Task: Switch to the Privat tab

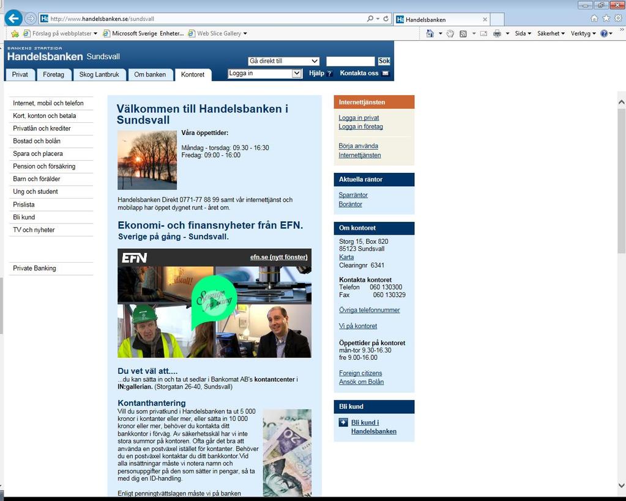Action: coord(20,75)
